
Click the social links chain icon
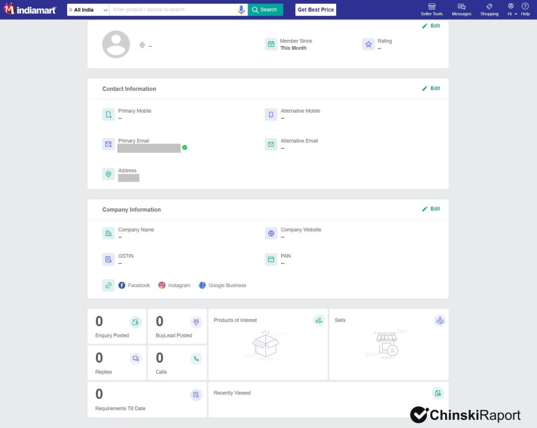pos(108,286)
